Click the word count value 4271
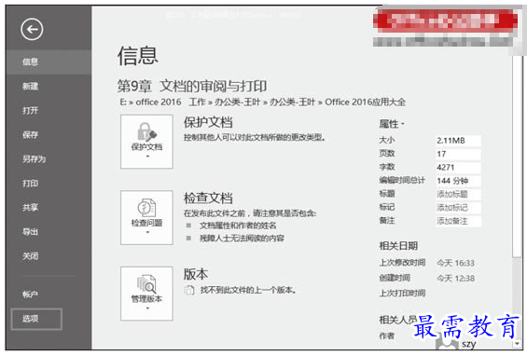This screenshot has height=356, width=527. 458,167
